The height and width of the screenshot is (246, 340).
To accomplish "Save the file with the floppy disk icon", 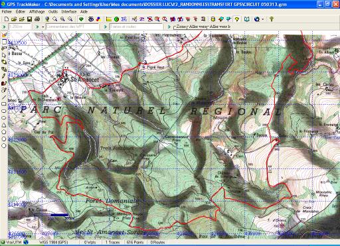I will pyautogui.click(x=29, y=19).
